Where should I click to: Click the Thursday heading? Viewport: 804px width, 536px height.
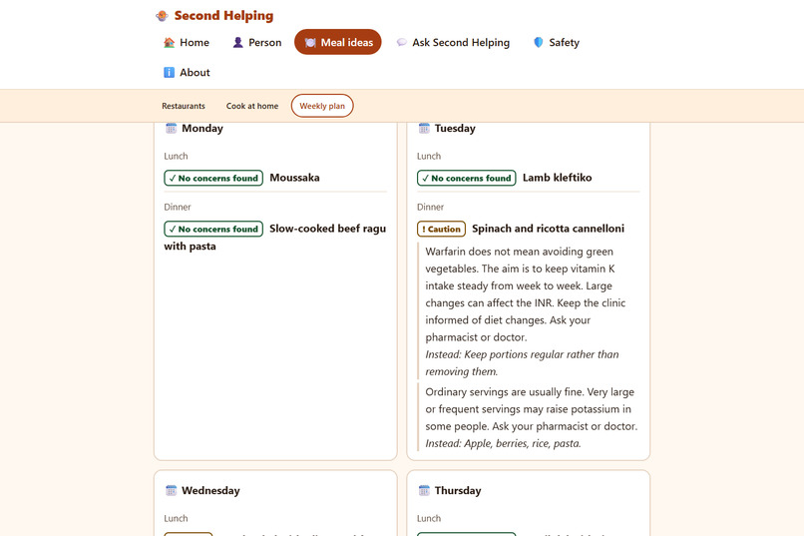458,490
